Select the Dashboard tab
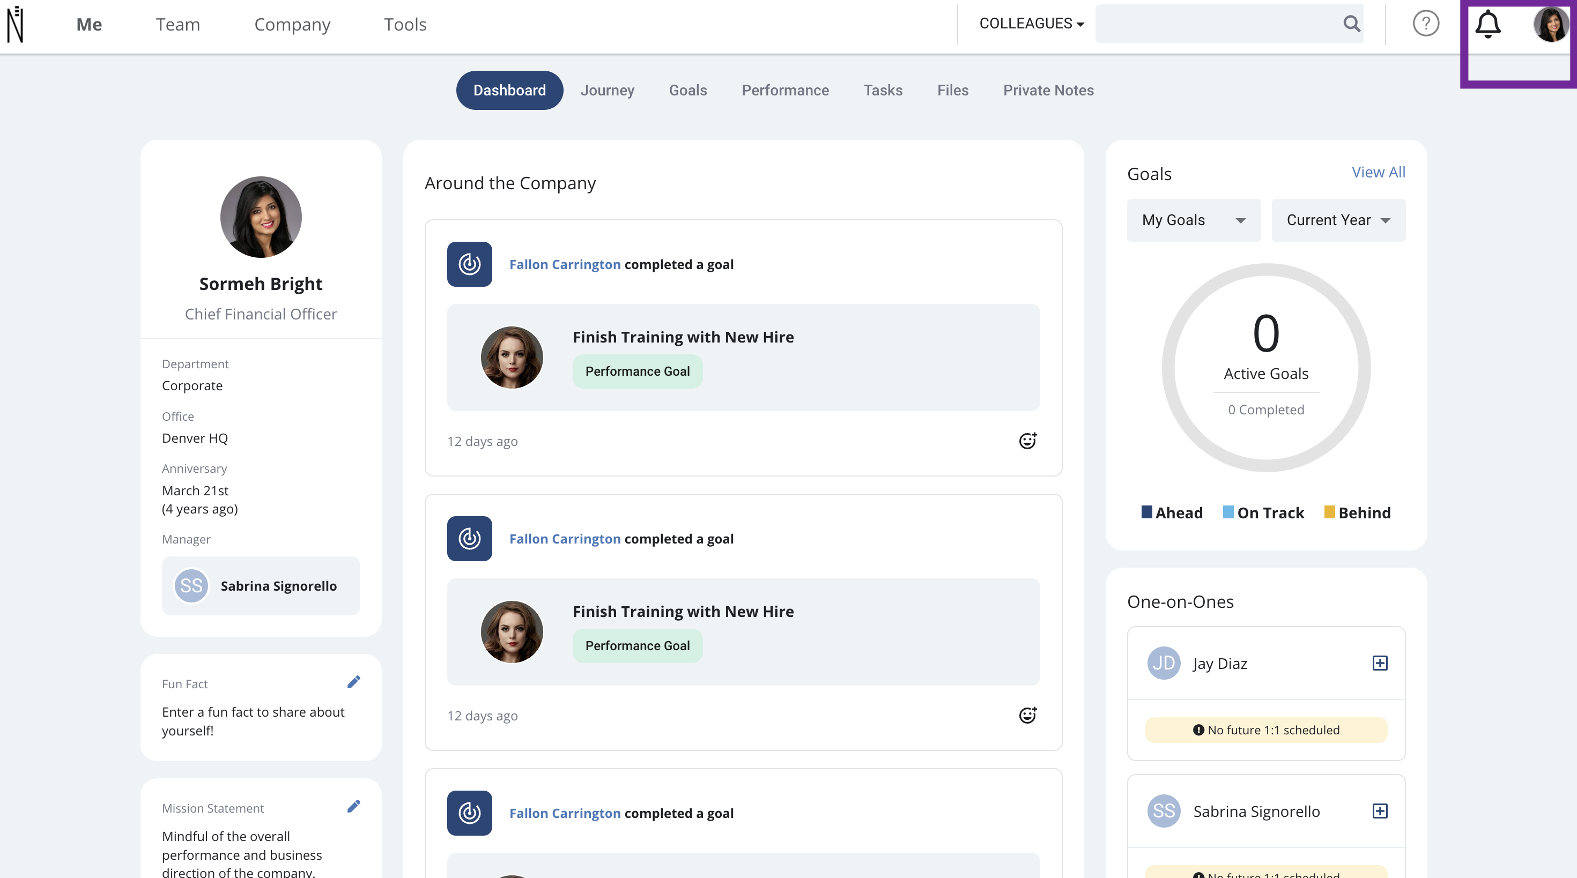1577x878 pixels. point(509,91)
